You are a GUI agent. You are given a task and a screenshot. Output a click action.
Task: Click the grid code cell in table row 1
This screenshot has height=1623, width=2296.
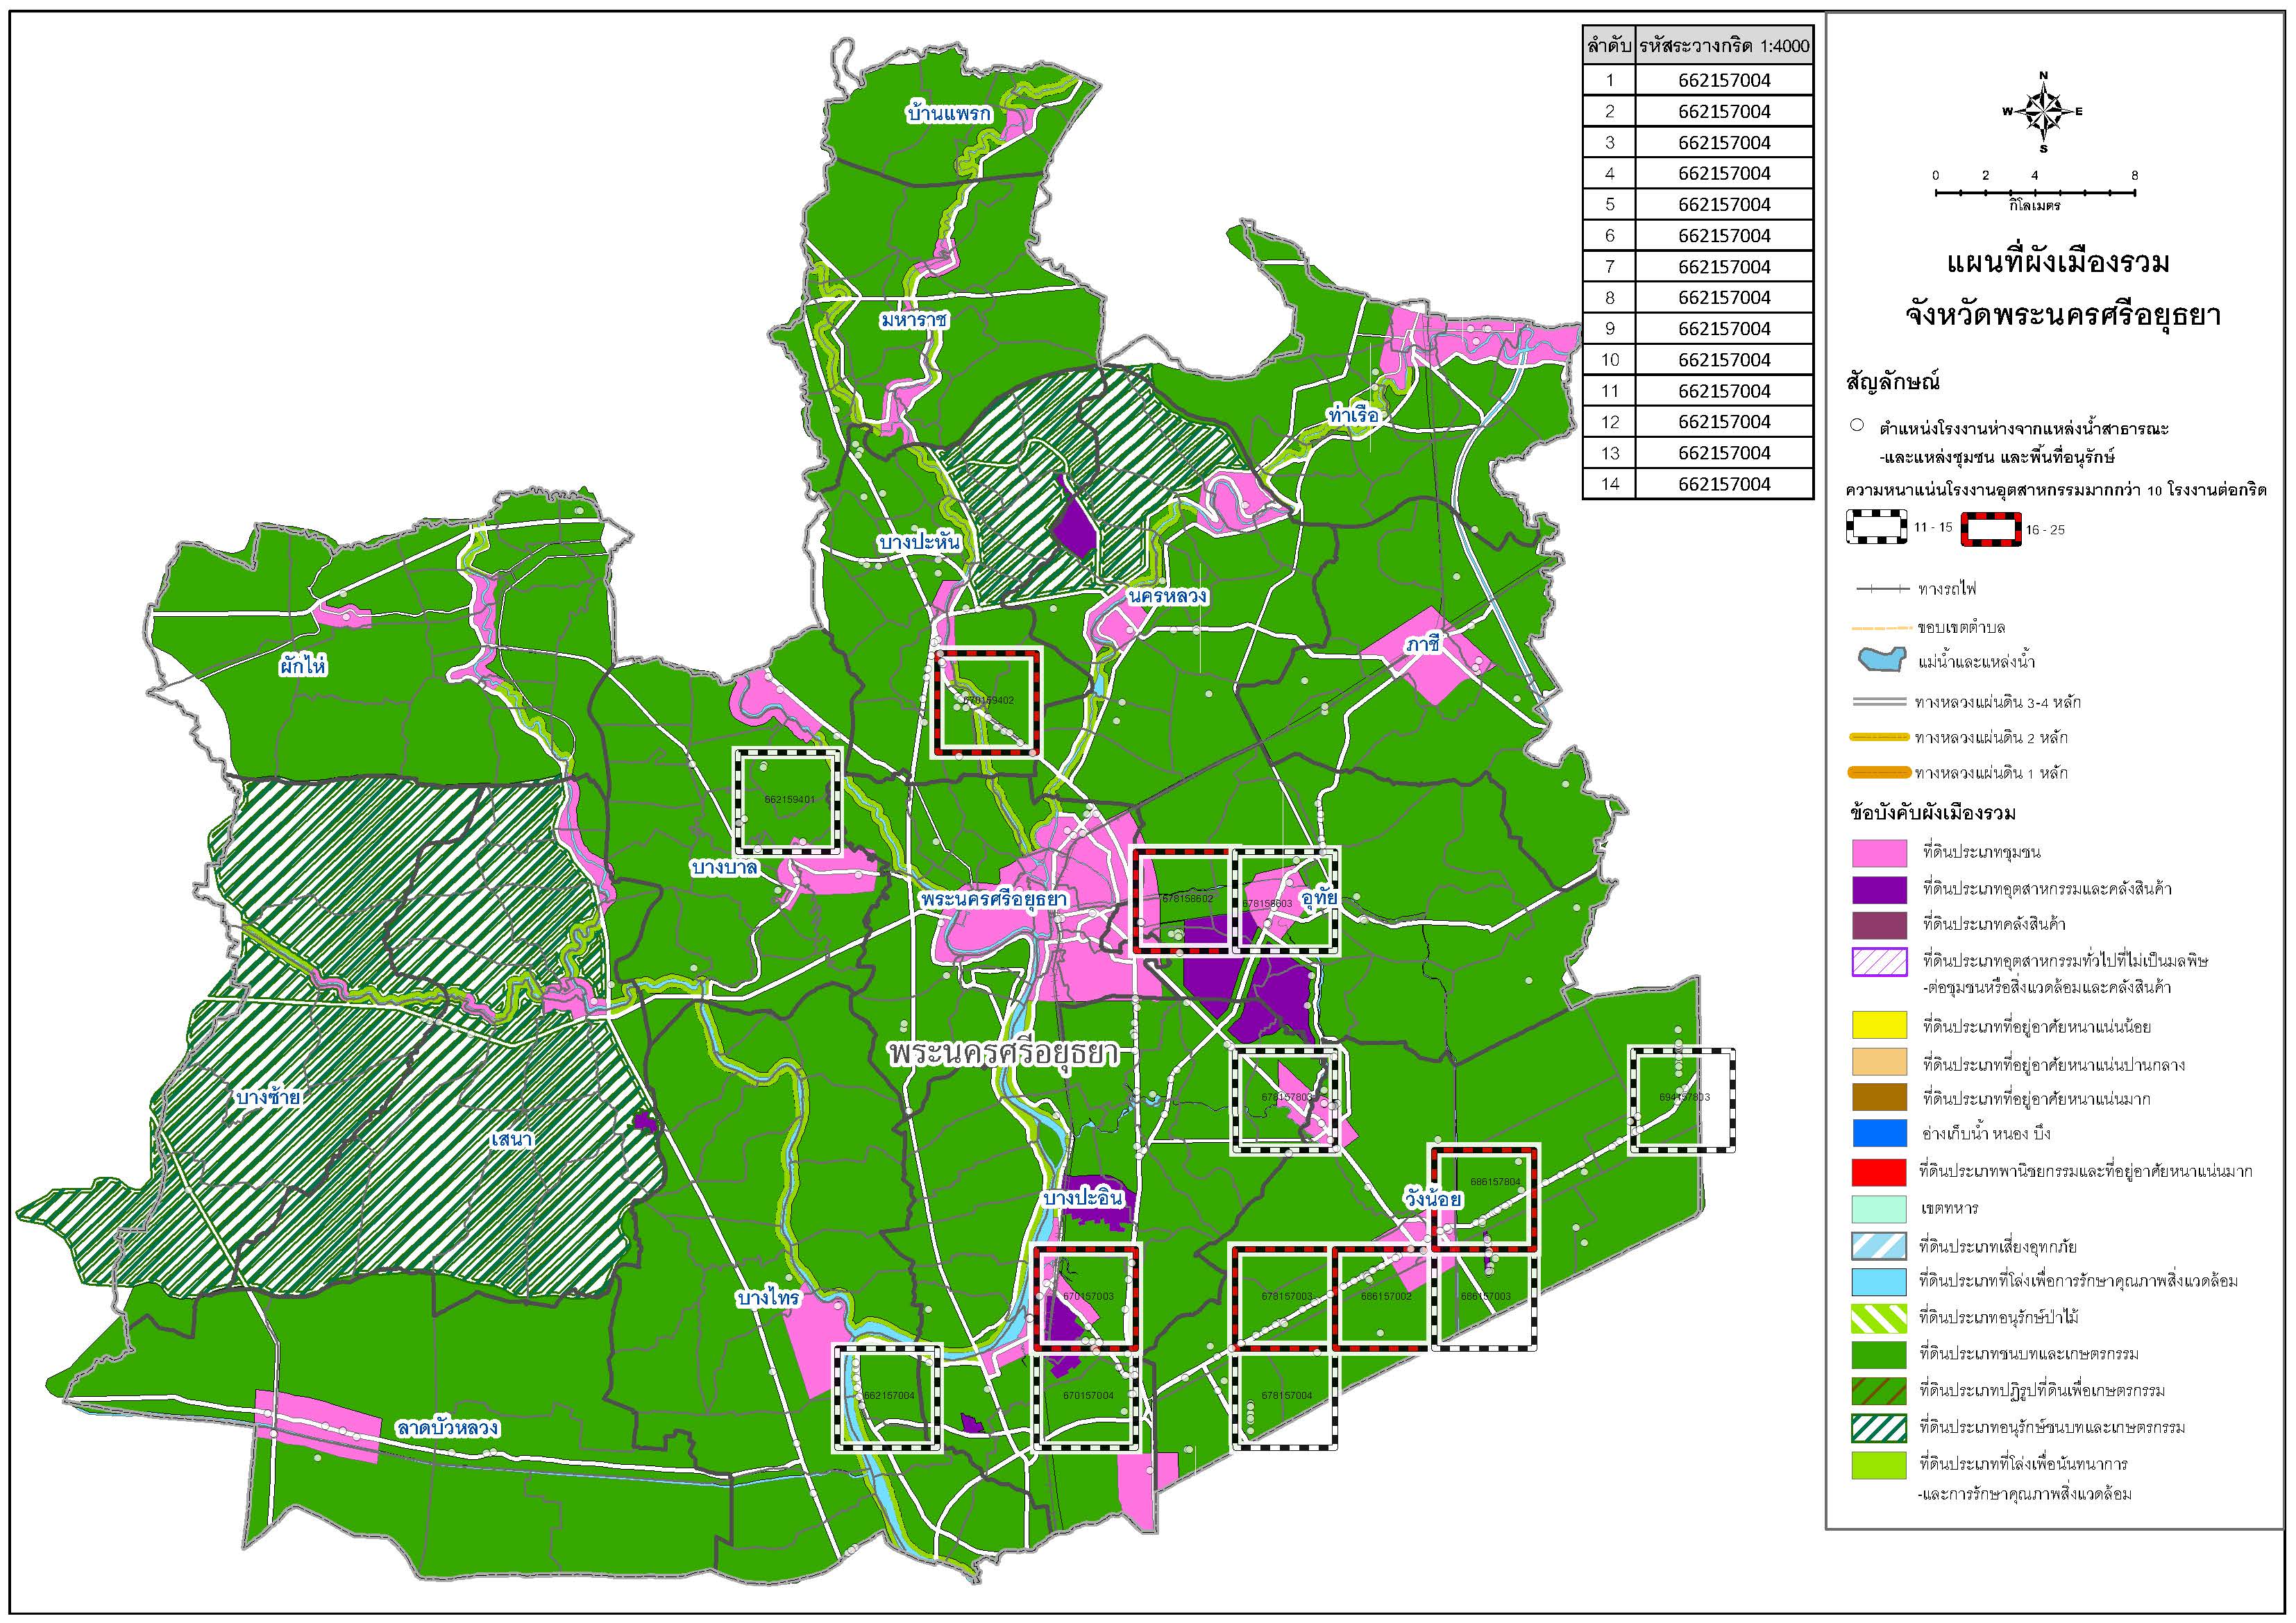tap(1724, 80)
